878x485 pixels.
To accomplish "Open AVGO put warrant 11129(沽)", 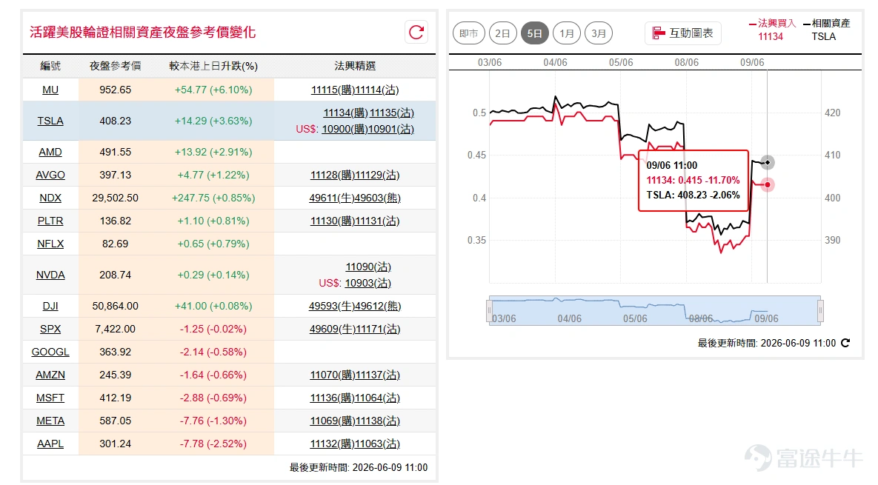I will (377, 175).
